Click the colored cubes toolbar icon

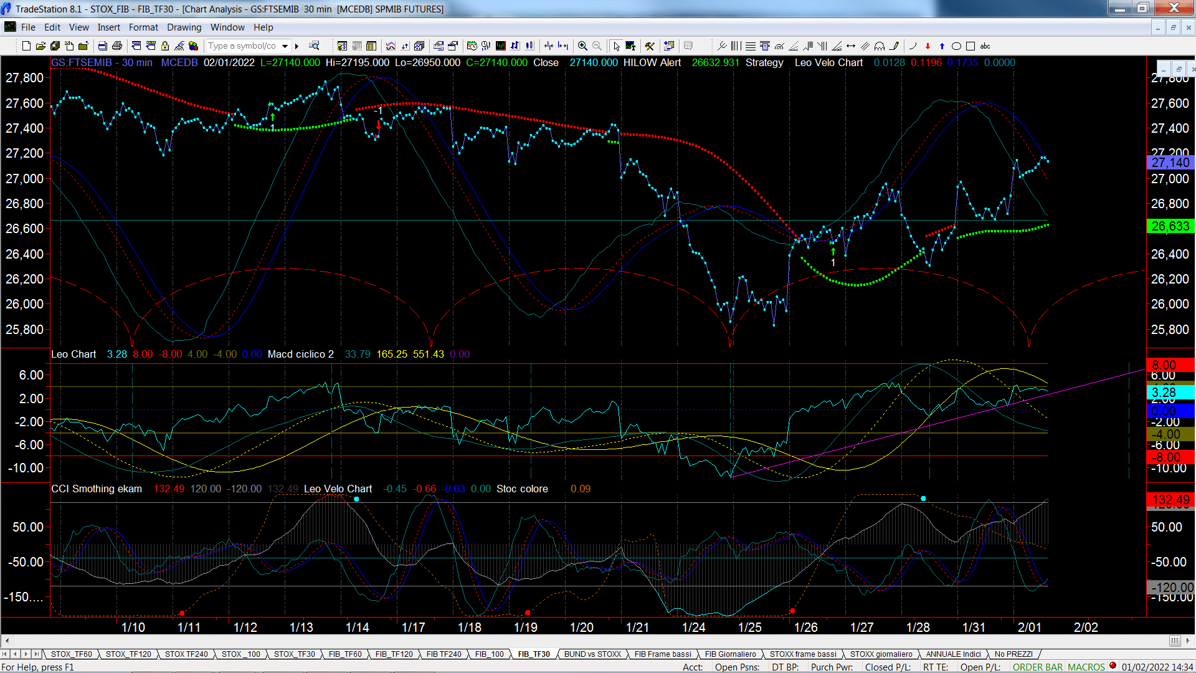coord(194,46)
